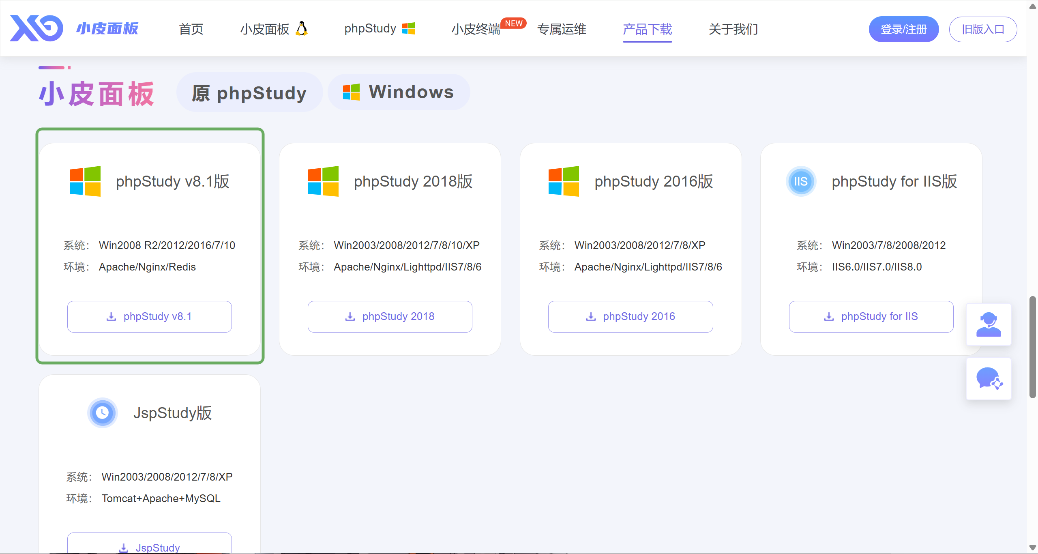
Task: Click the 小皮面板 brand text in header
Action: (107, 28)
